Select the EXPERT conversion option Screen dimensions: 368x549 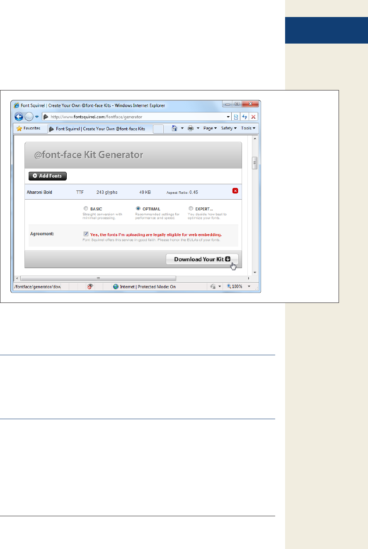tap(191, 209)
